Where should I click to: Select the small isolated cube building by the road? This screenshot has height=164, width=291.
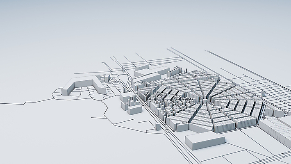click(x=158, y=126)
